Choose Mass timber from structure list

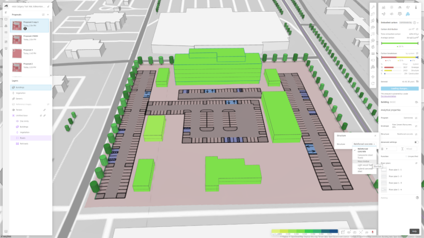point(364,161)
